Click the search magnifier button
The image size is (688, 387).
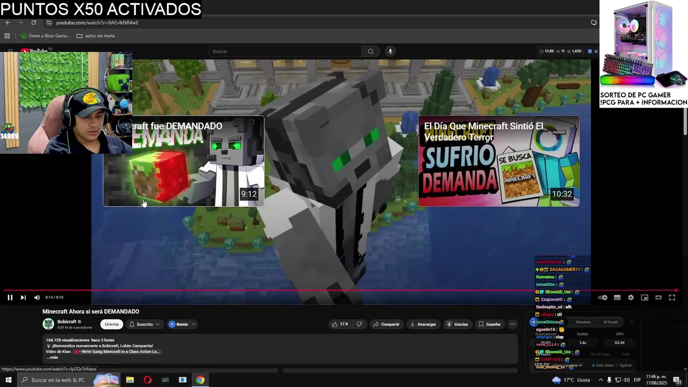coord(370,51)
